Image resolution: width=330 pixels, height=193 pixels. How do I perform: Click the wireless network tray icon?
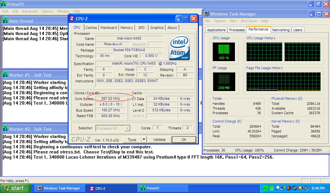click(x=283, y=188)
